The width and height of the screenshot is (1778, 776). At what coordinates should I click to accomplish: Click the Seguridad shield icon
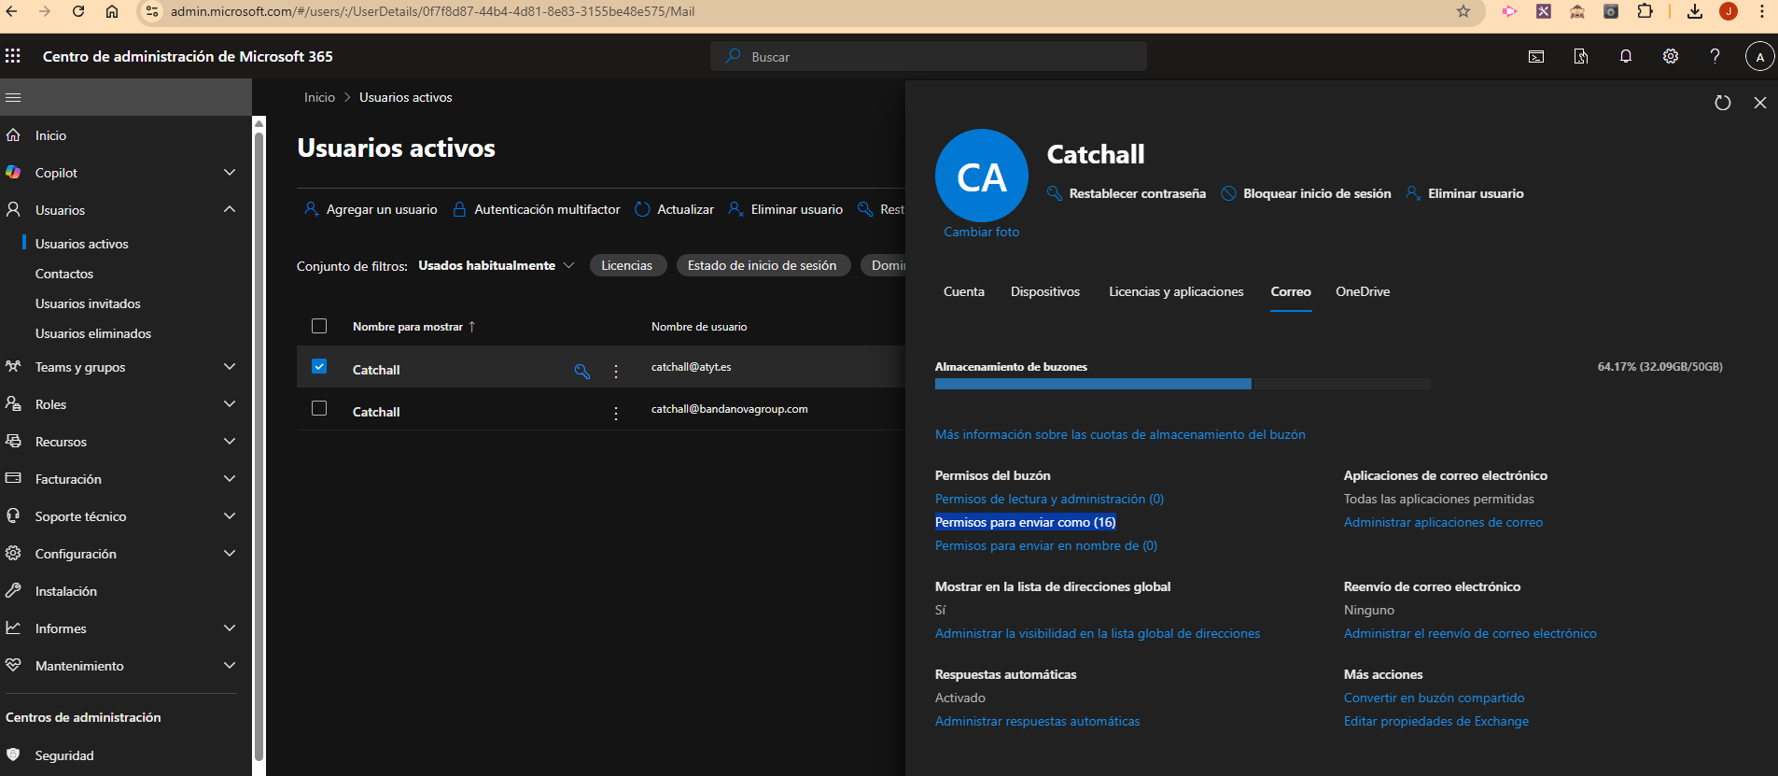13,755
